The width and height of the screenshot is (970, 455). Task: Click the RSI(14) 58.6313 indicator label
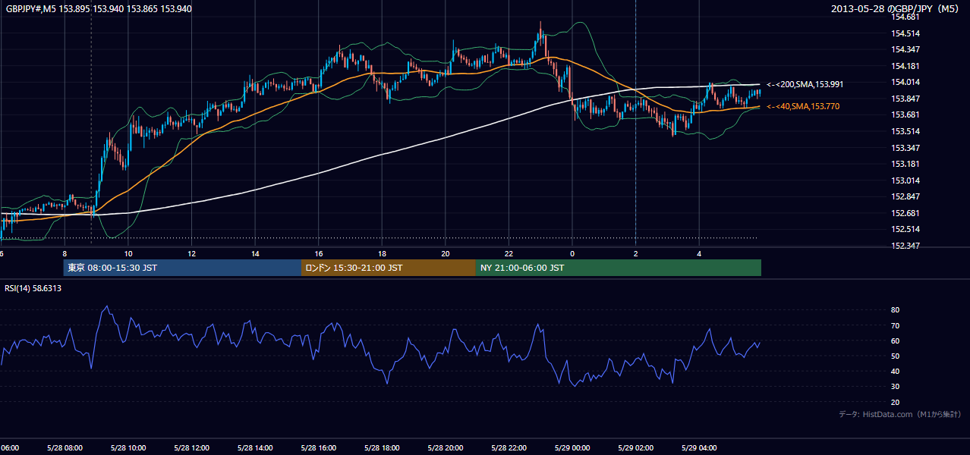[33, 288]
